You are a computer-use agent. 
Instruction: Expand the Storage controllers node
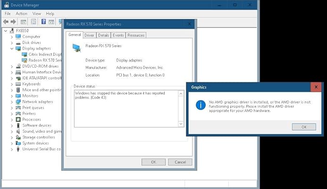(x=12, y=137)
